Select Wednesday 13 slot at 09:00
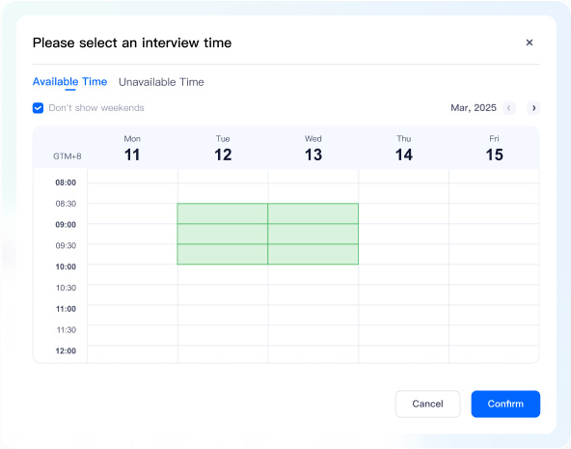Screen dimensions: 571x449 [x=313, y=234]
